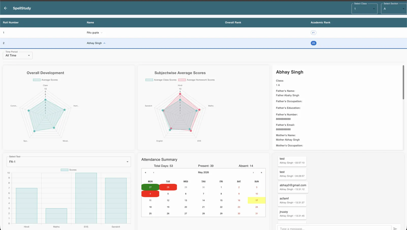Click the Roll Number column header
The width and height of the screenshot is (407, 230).
tap(11, 23)
